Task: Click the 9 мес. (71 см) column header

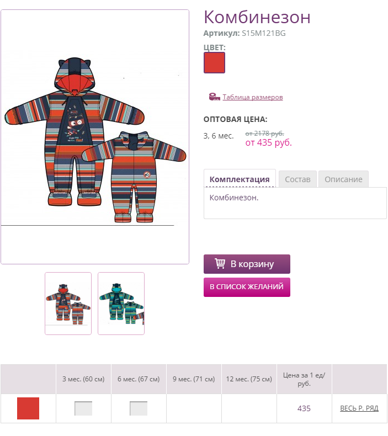Action: click(194, 379)
